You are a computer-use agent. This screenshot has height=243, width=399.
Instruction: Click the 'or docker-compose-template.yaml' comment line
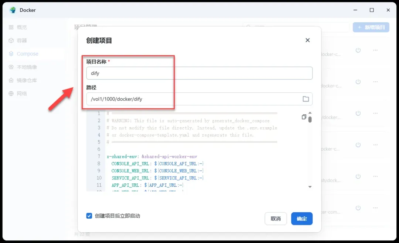click(180, 135)
